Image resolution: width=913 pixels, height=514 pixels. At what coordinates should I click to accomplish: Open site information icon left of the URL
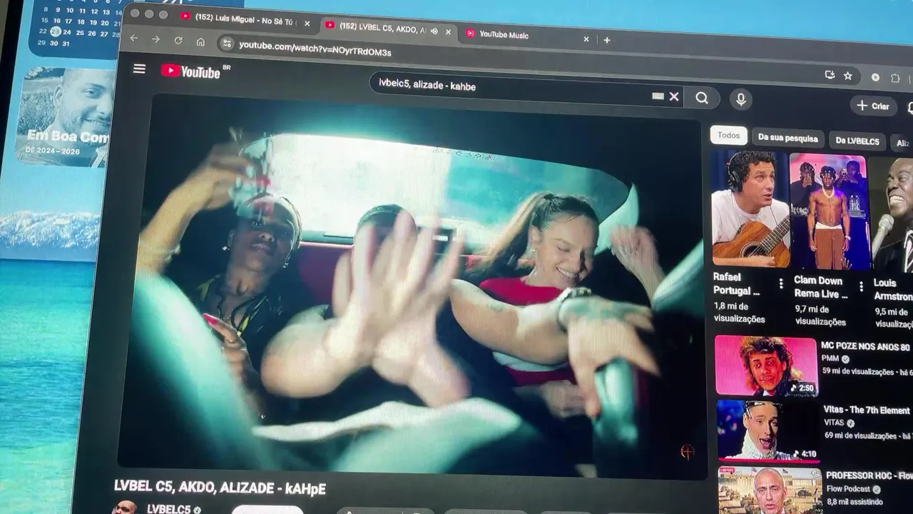click(226, 44)
